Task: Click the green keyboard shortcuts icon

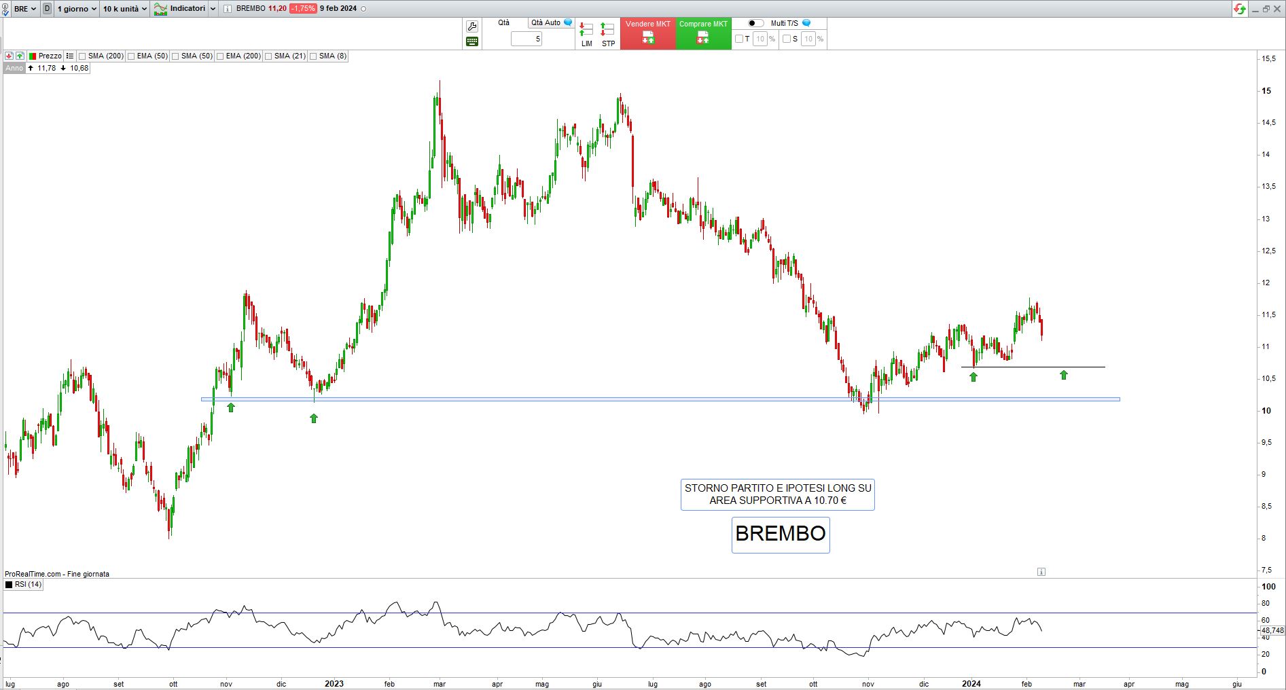Action: click(472, 41)
